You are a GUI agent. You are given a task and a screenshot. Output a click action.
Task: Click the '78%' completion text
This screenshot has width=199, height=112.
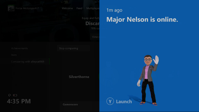pos(93,28)
